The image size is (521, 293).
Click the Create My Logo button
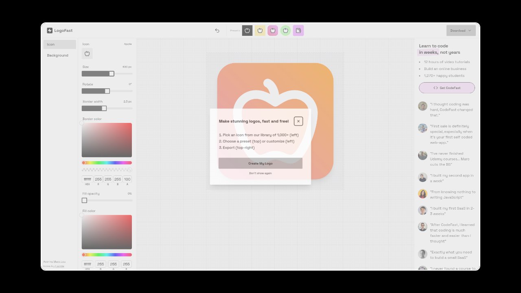tap(260, 163)
